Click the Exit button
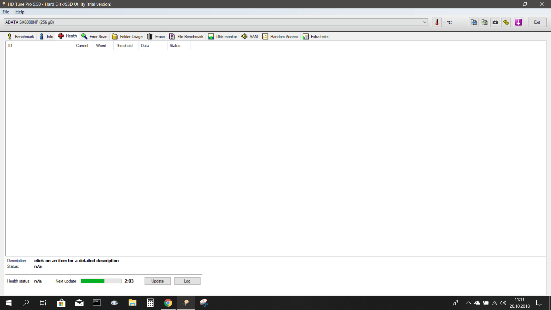 [x=537, y=22]
